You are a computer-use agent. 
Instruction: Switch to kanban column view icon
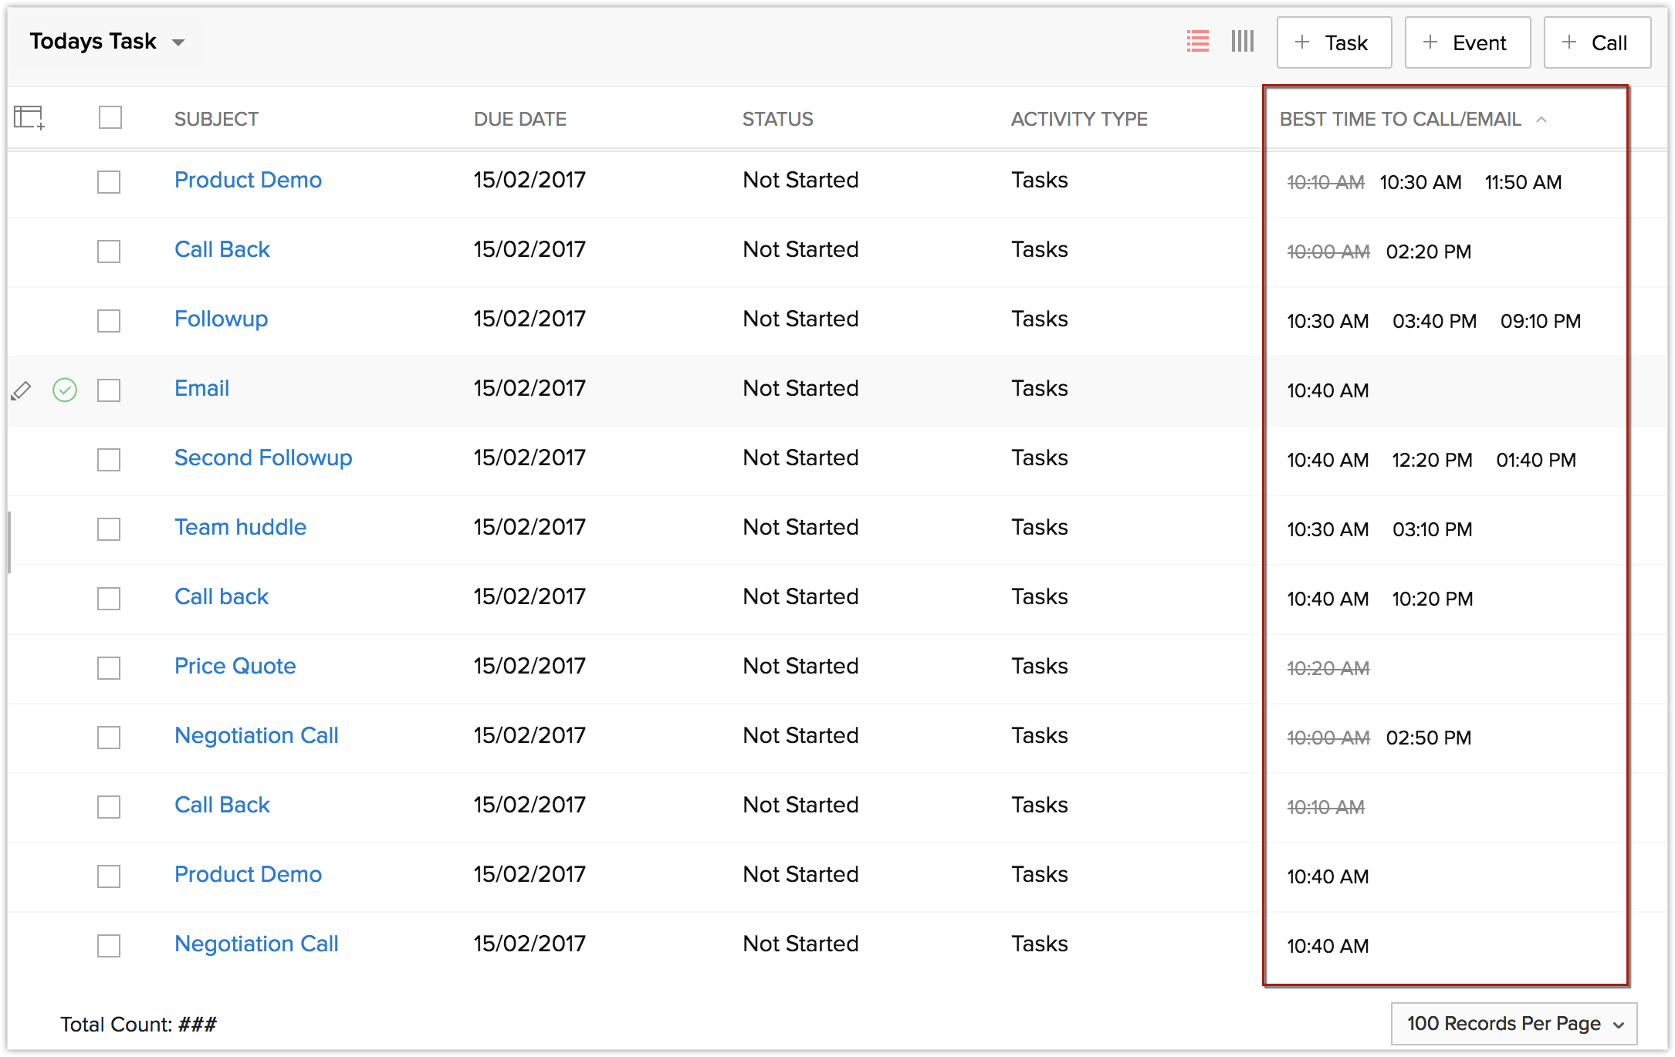click(x=1242, y=42)
